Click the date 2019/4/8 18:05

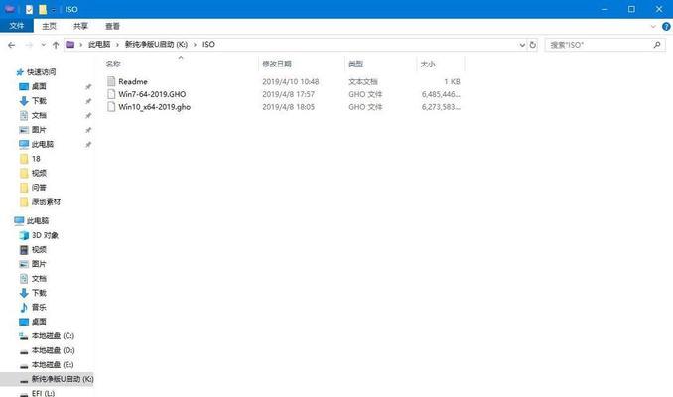pos(289,107)
